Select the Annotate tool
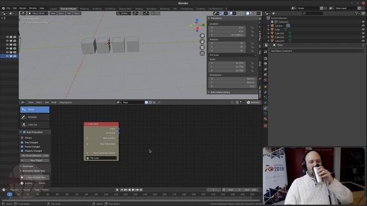The height and width of the screenshot is (206, 367). coord(34,117)
